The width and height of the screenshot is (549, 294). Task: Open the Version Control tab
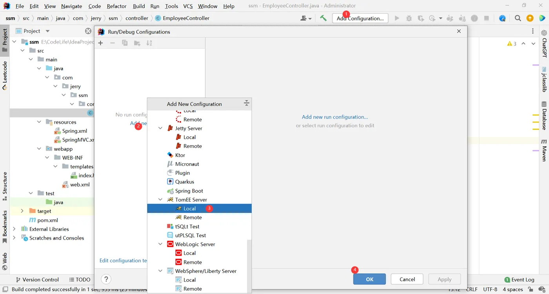click(37, 280)
